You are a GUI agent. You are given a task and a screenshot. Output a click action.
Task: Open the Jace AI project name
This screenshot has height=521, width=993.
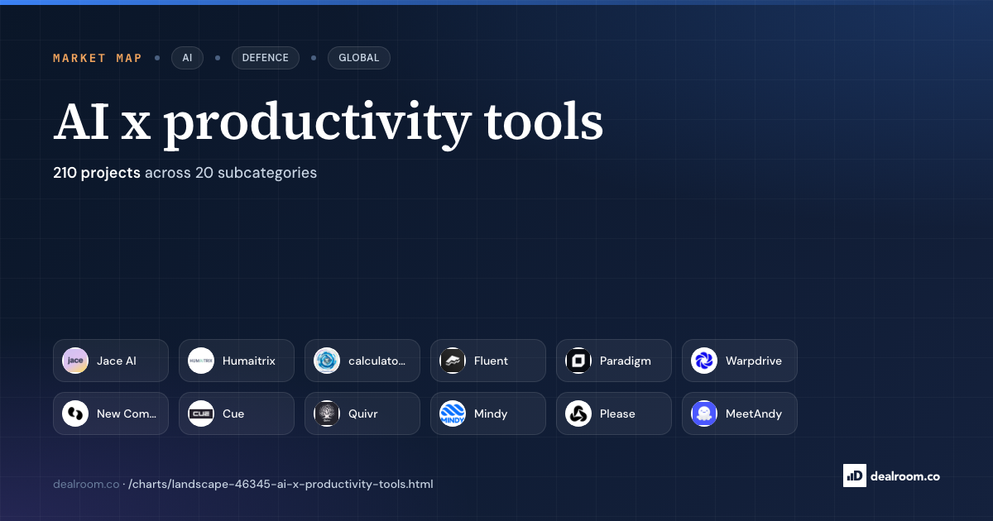point(117,361)
